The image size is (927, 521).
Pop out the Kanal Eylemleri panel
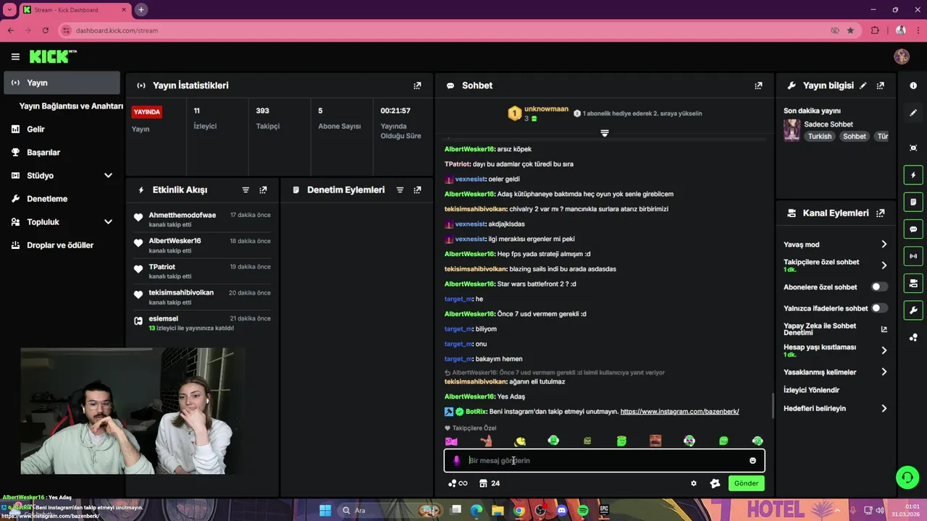point(880,213)
